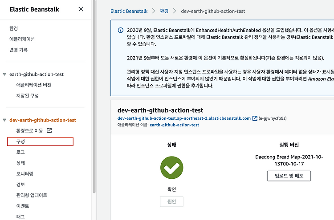The height and width of the screenshot is (220, 334).
Task: Click the dev-earth-github-action-test environment heading
Action: coord(160,110)
